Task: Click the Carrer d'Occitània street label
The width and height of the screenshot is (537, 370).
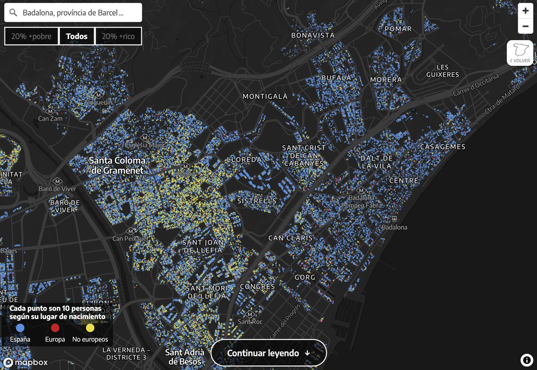Action: pos(475,85)
